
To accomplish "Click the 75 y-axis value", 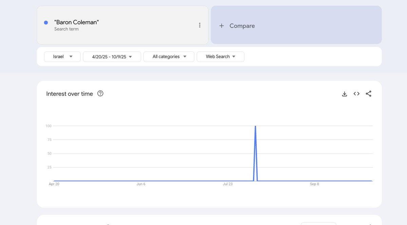I will point(50,140).
